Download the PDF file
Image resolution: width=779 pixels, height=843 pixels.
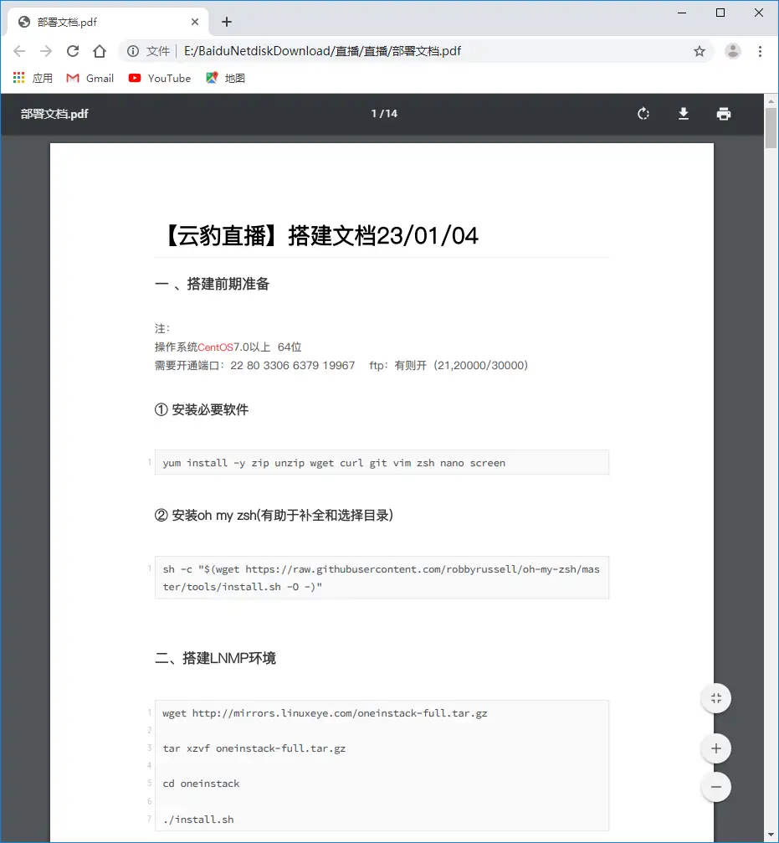(x=684, y=113)
